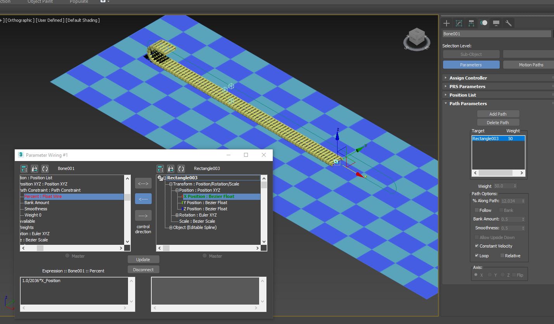
Task: Enable the Relative checkbox
Action: (502, 256)
